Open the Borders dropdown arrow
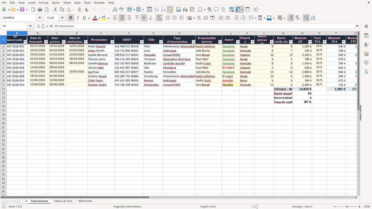The width and height of the screenshot is (372, 209). coord(256,18)
